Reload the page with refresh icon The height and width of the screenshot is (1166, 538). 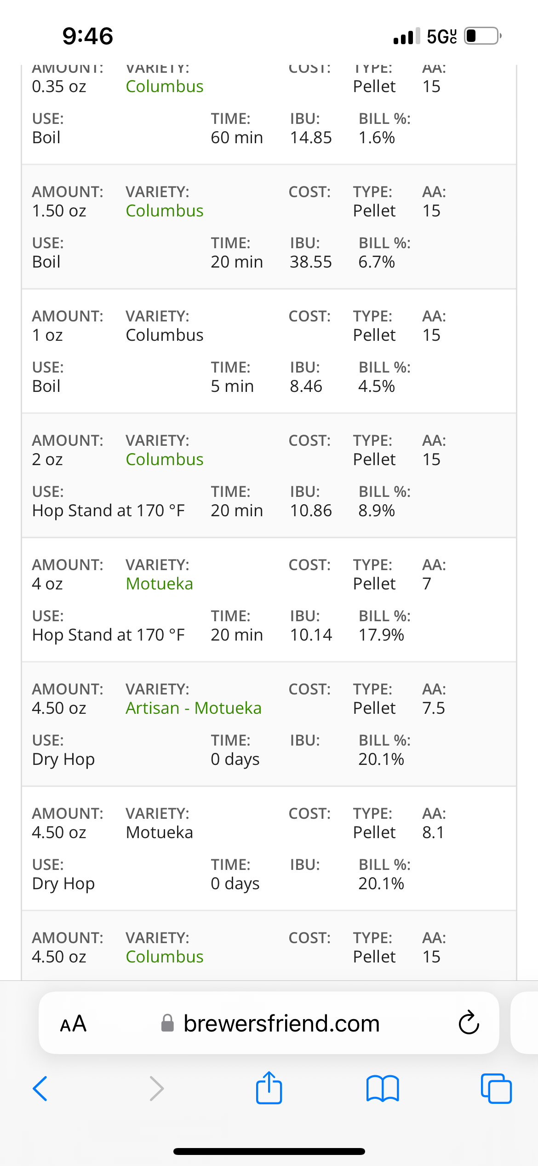tap(469, 1023)
